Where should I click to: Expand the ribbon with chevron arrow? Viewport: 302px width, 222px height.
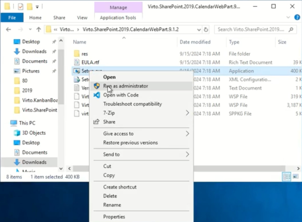click(x=288, y=17)
